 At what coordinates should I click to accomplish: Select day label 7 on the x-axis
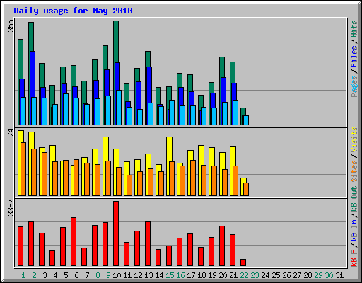87,275
